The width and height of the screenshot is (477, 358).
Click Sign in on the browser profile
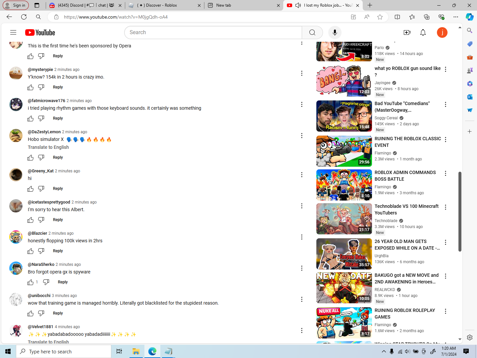point(16,5)
